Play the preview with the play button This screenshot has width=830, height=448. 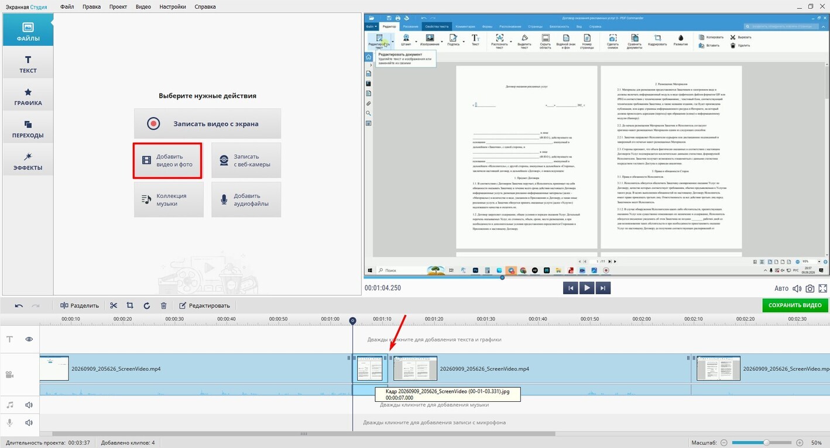click(587, 288)
